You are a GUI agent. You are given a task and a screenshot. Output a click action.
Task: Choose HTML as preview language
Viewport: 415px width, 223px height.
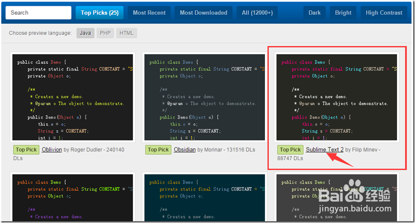coord(126,33)
